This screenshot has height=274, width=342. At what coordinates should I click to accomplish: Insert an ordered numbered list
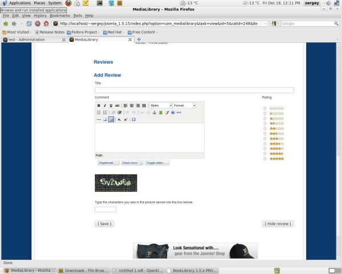pos(105,112)
